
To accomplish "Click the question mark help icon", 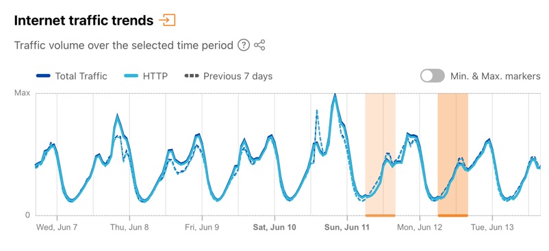I will pyautogui.click(x=244, y=45).
